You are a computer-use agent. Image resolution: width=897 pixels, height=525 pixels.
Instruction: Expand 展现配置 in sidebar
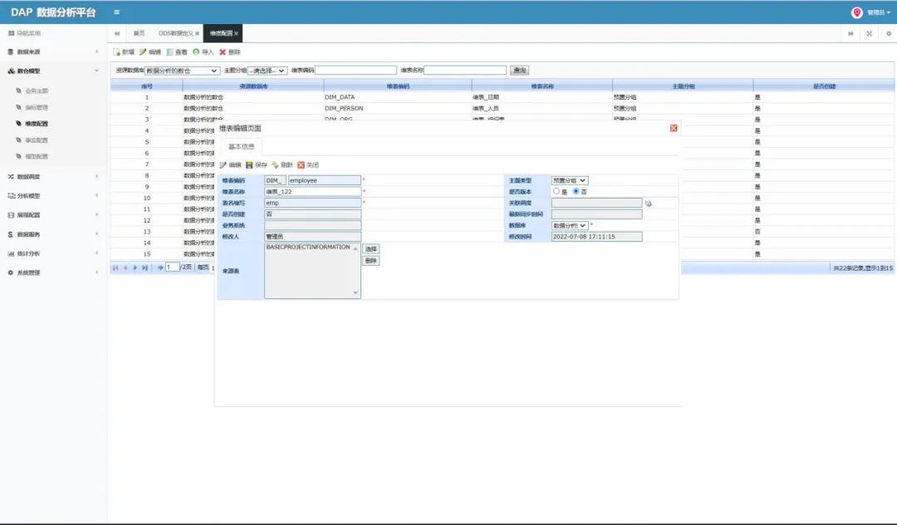pos(53,215)
